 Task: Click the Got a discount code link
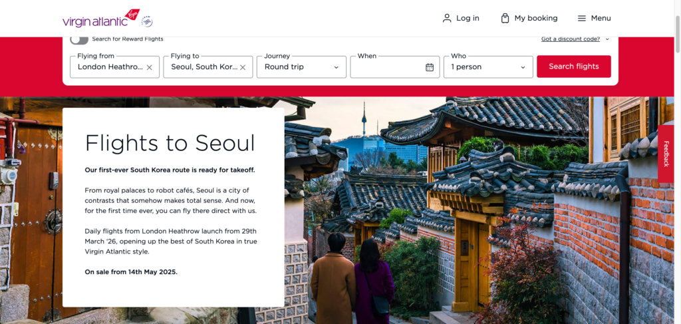(x=570, y=39)
